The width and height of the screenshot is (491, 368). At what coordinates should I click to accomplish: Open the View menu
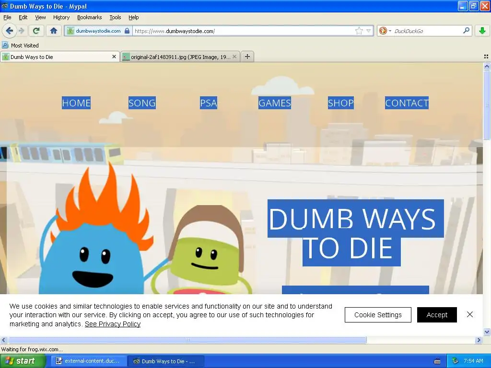40,17
